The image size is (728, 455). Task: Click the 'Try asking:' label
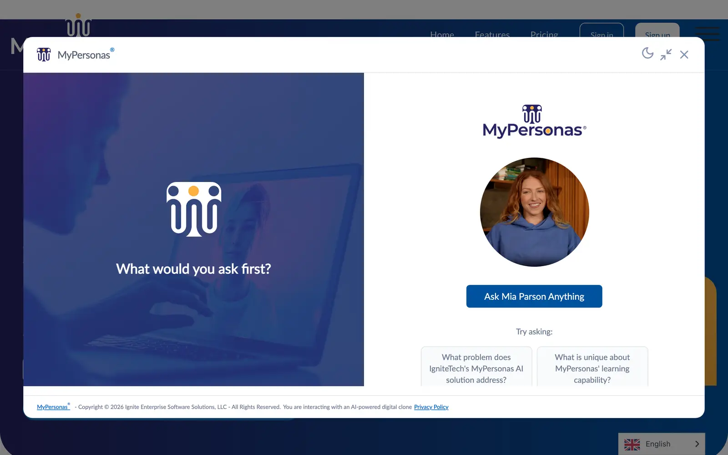pyautogui.click(x=534, y=332)
